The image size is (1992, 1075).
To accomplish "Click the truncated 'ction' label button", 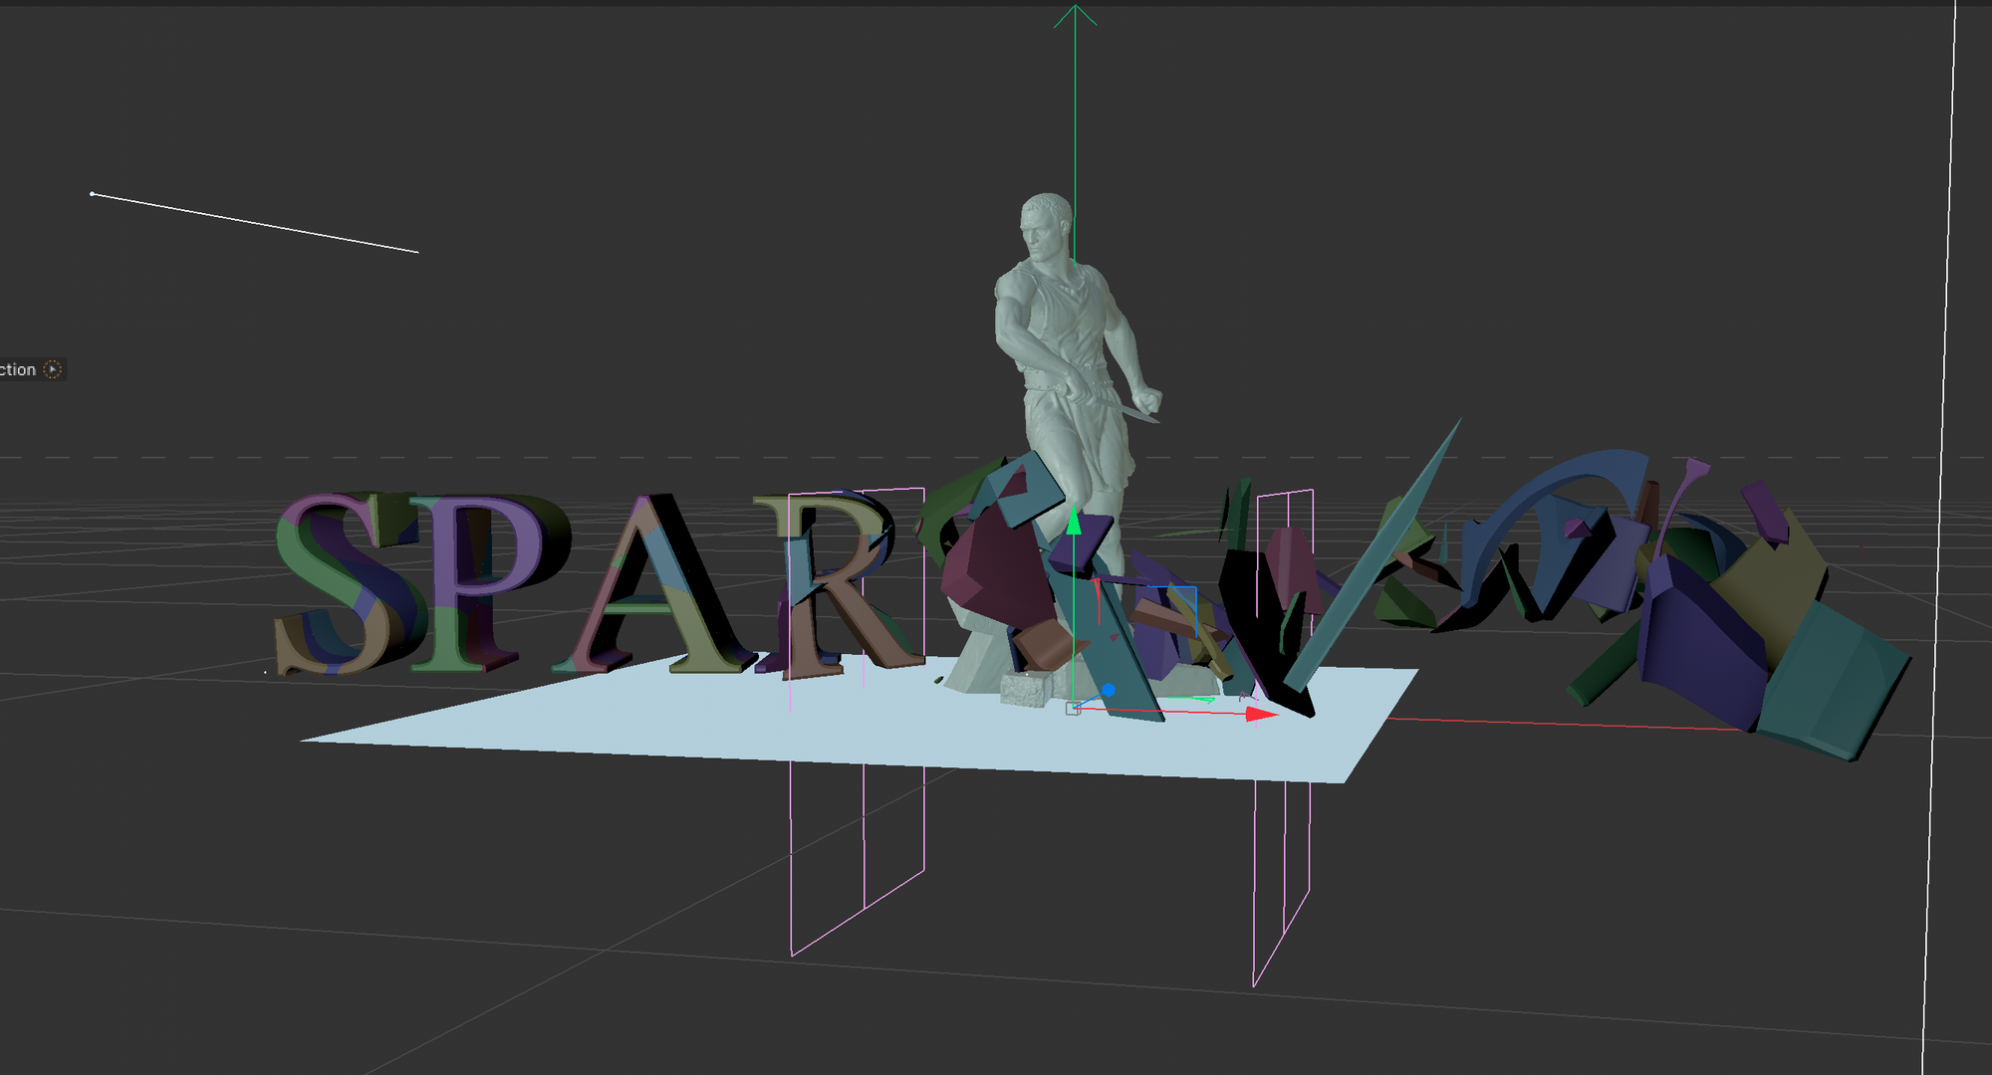I will (x=18, y=369).
